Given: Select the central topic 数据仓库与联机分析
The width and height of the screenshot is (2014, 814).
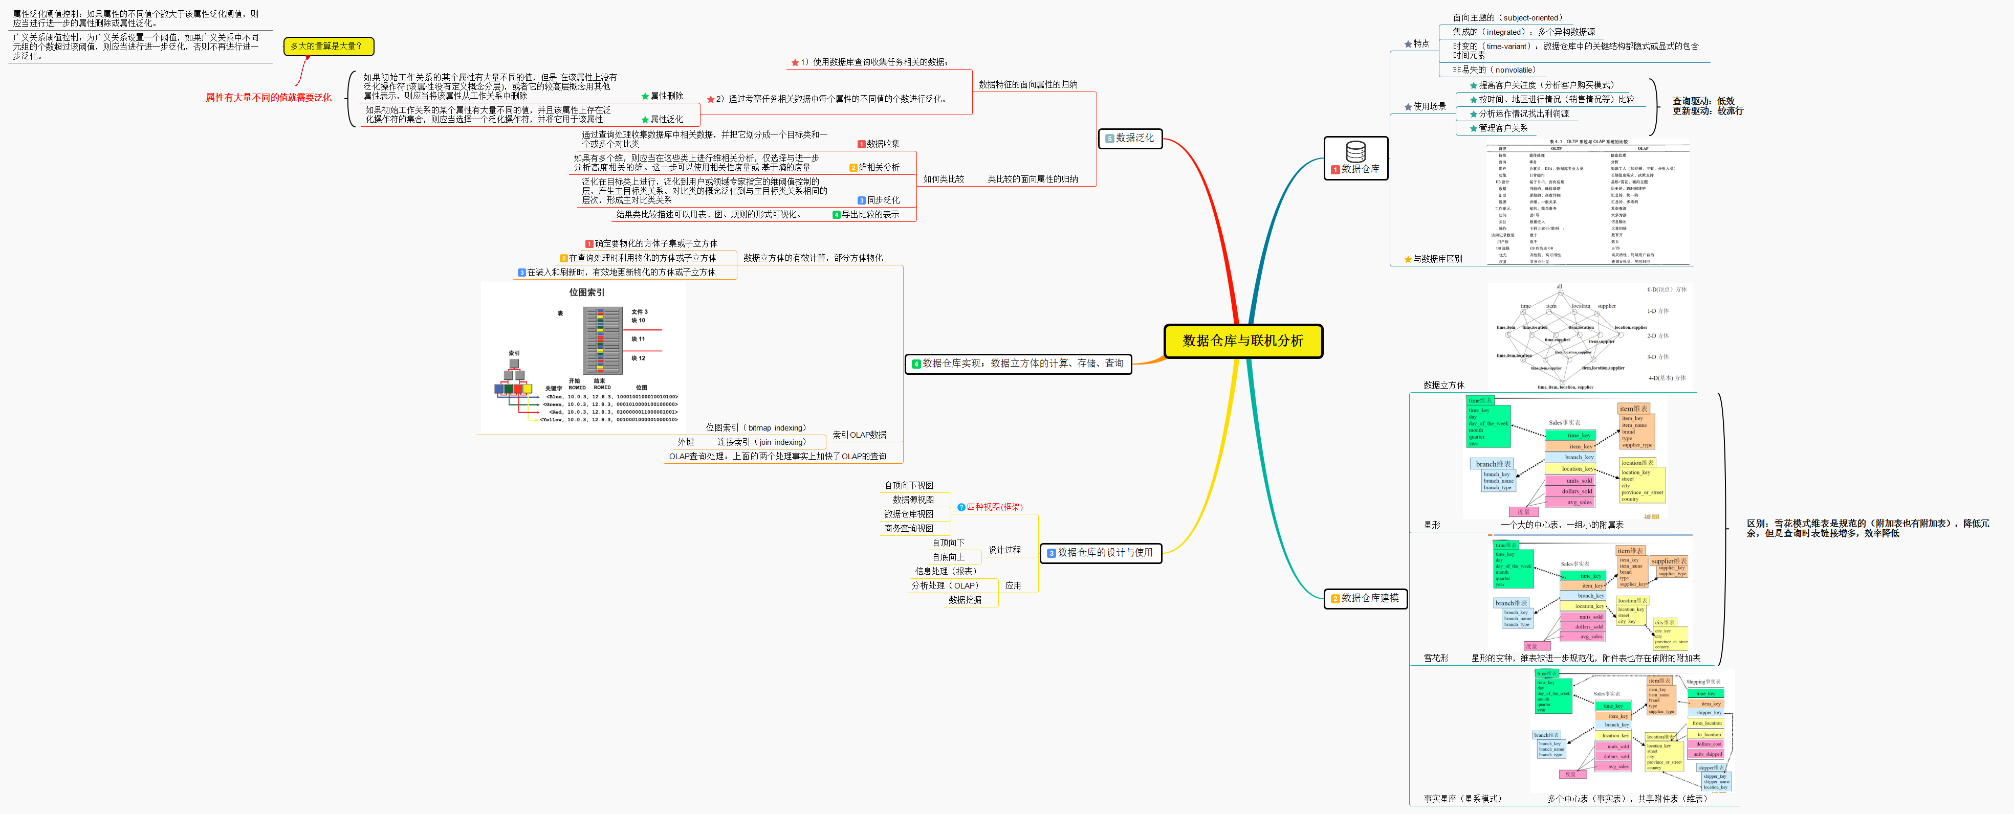Looking at the screenshot, I should pos(1242,341).
